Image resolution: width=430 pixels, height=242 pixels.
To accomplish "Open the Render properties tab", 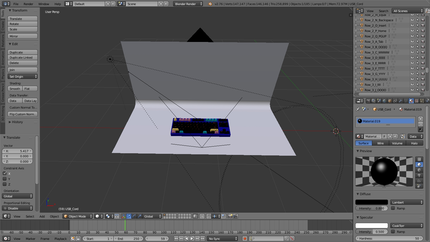I will coord(368,101).
